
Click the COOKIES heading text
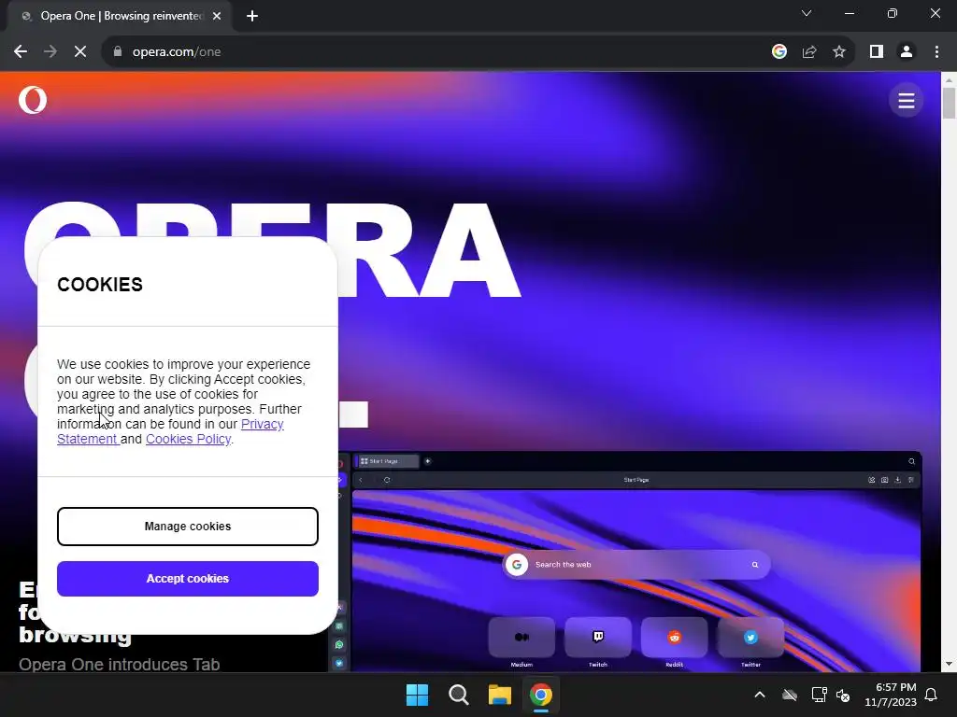click(x=100, y=285)
